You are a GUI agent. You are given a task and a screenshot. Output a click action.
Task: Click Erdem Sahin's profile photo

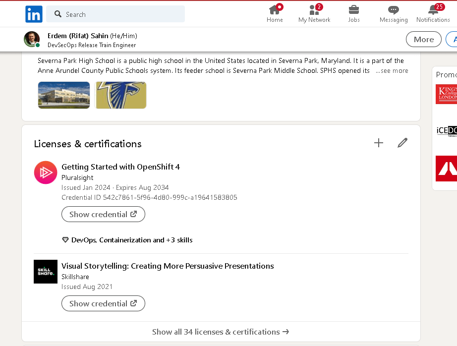coord(32,39)
